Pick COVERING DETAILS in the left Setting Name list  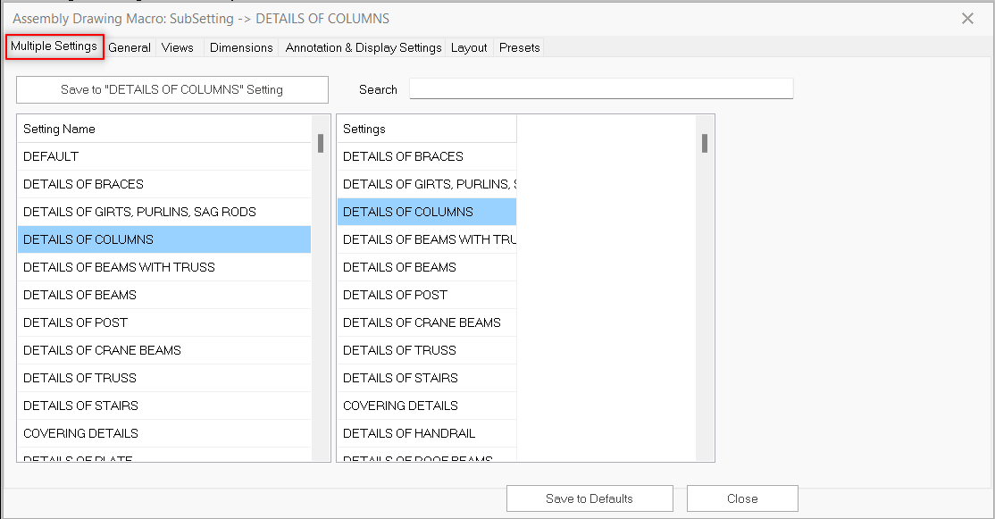[80, 433]
